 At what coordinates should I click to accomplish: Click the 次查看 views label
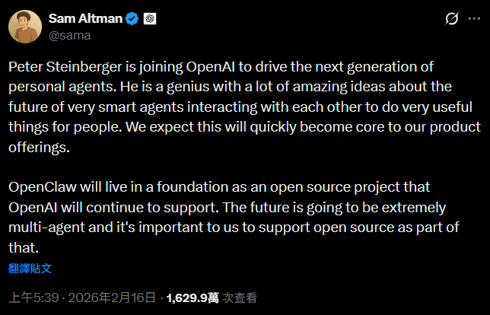pyautogui.click(x=240, y=298)
